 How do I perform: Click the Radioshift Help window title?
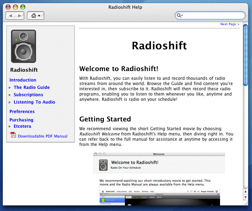[125, 7]
